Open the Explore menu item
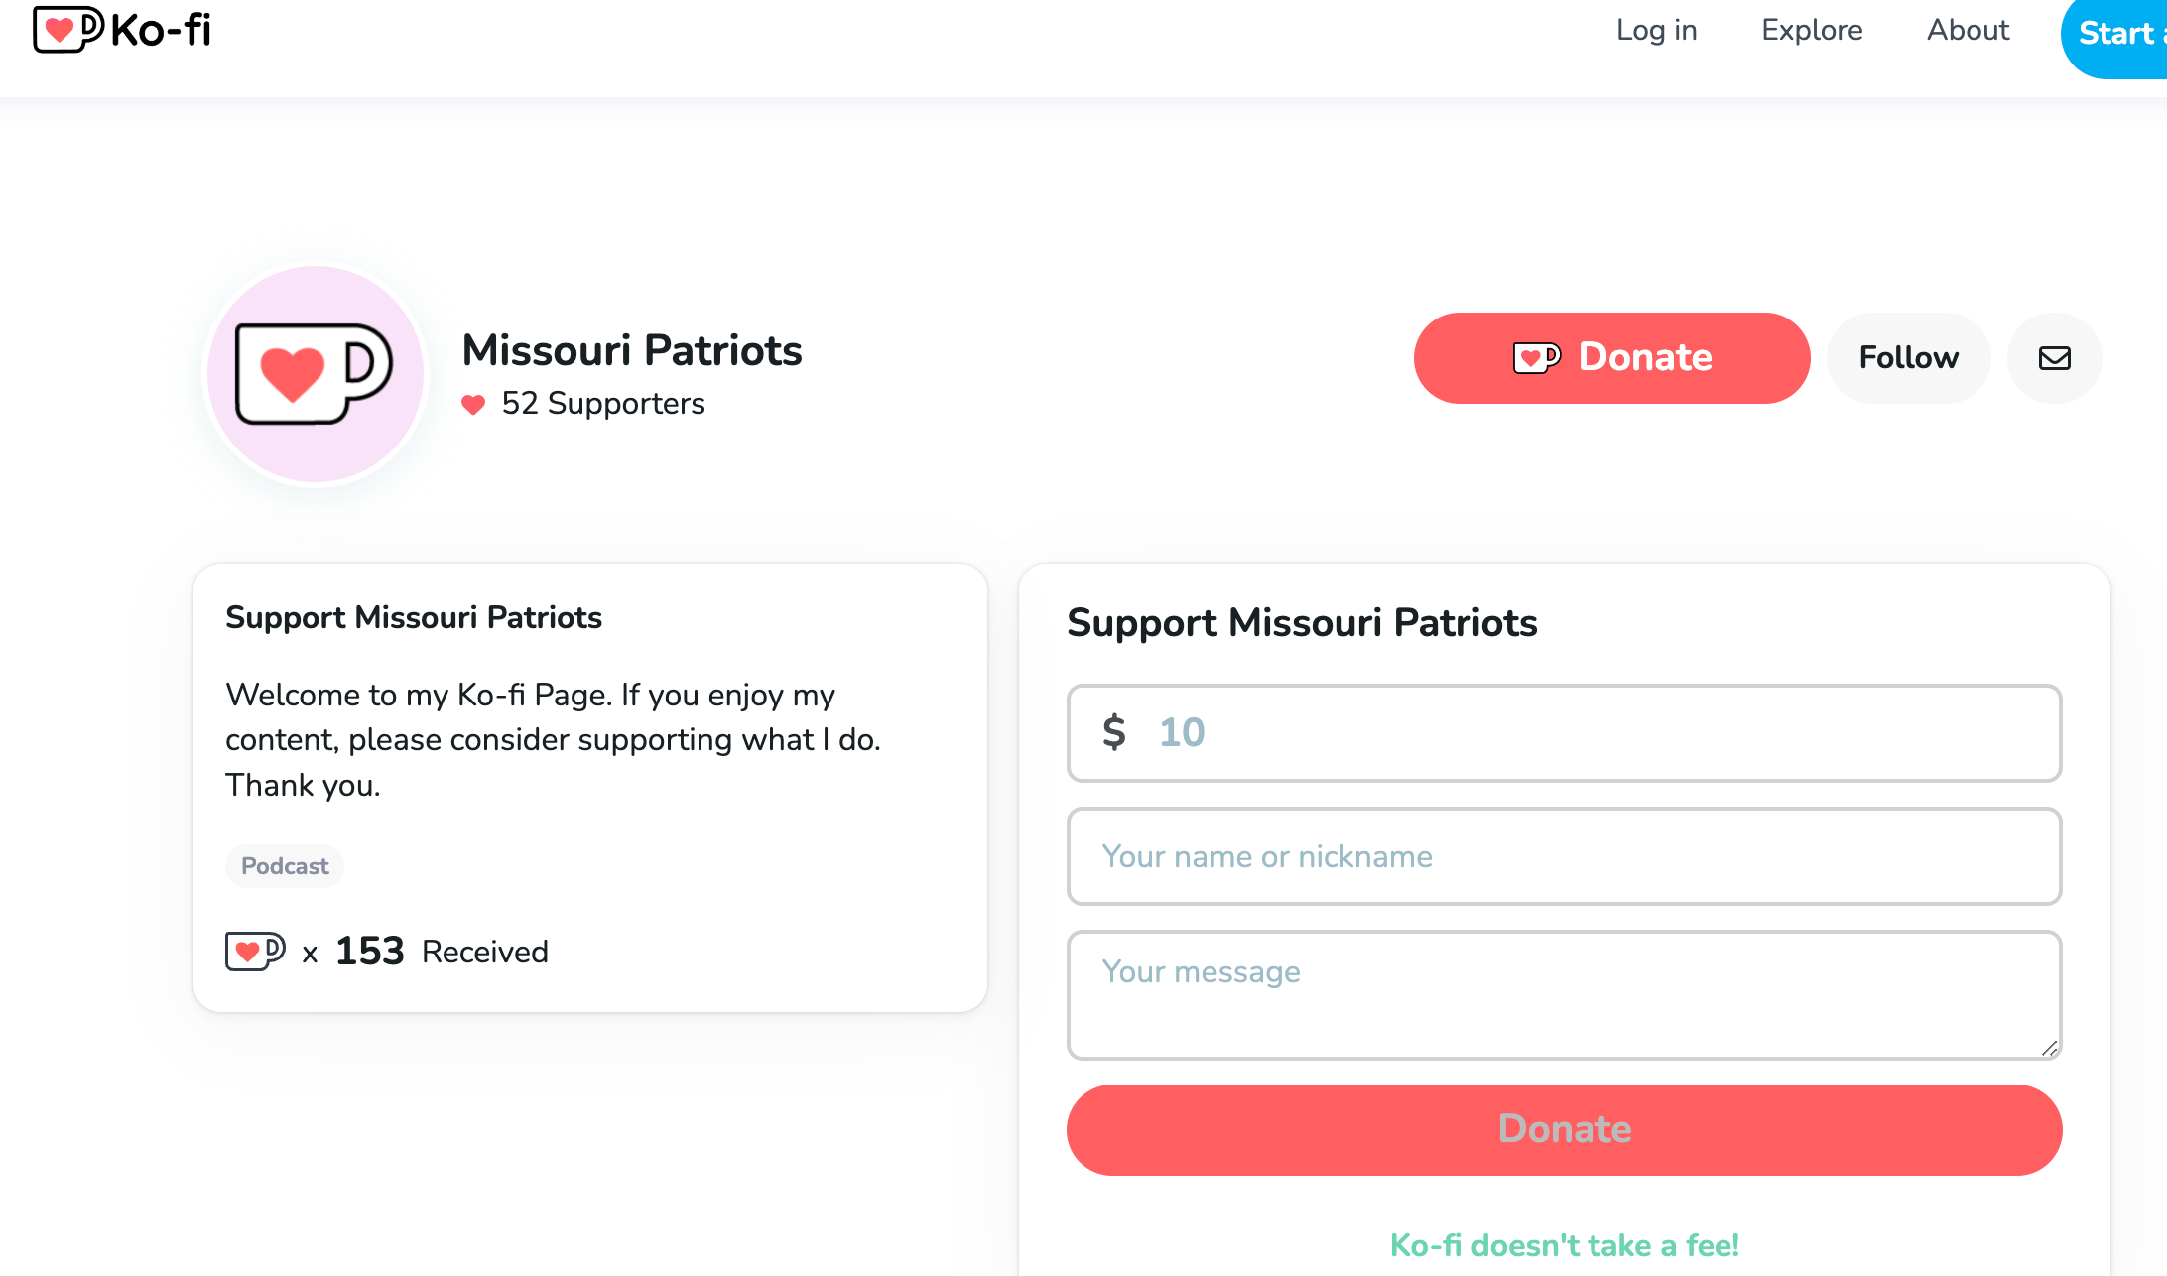 click(x=1812, y=30)
